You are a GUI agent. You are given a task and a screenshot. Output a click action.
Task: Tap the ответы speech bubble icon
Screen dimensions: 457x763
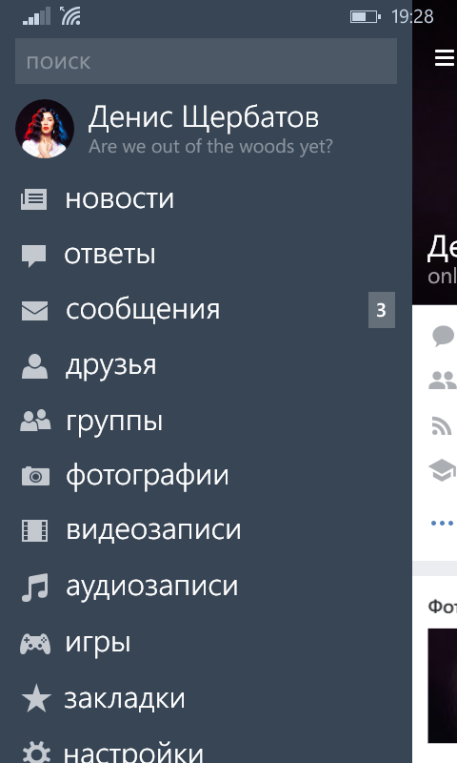coord(34,256)
